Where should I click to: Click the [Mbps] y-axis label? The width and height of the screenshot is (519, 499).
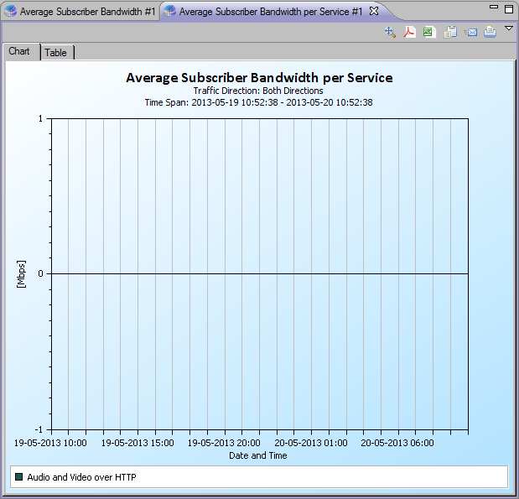click(x=21, y=274)
